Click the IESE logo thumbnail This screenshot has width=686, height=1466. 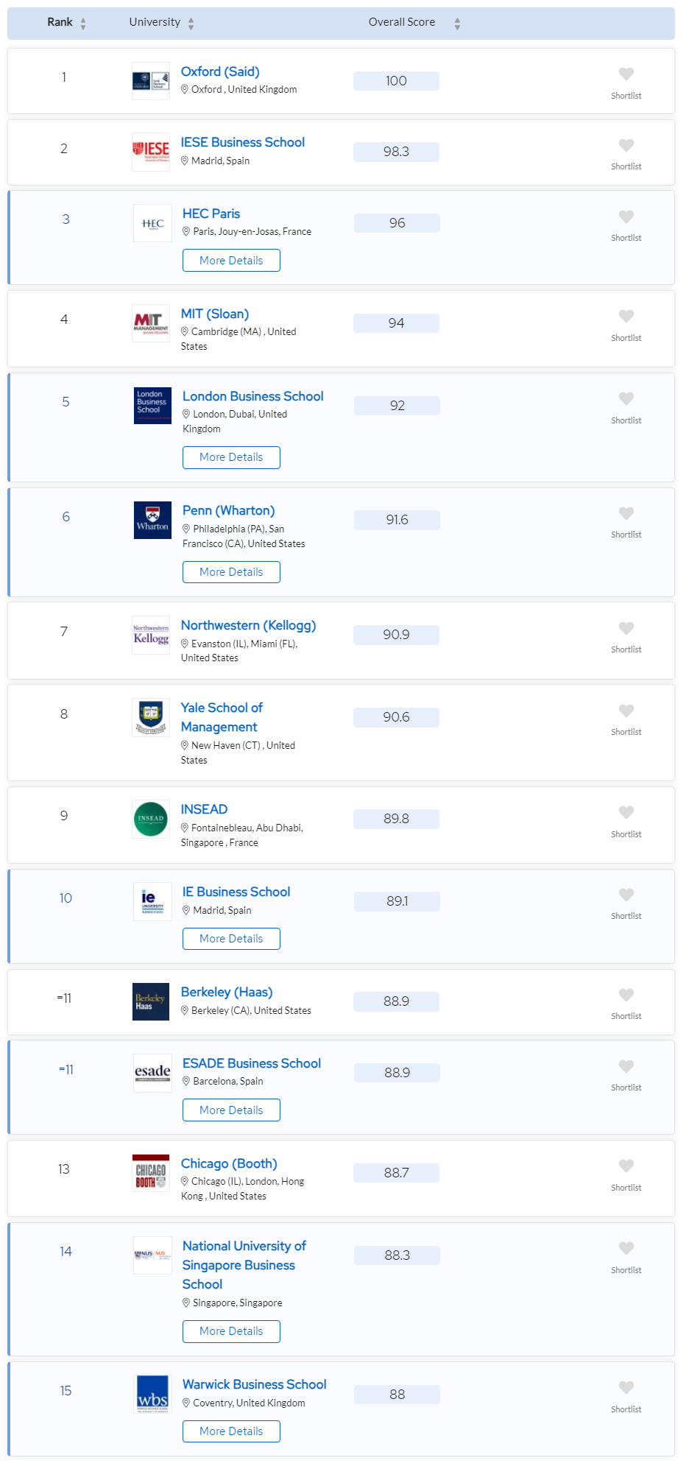151,152
